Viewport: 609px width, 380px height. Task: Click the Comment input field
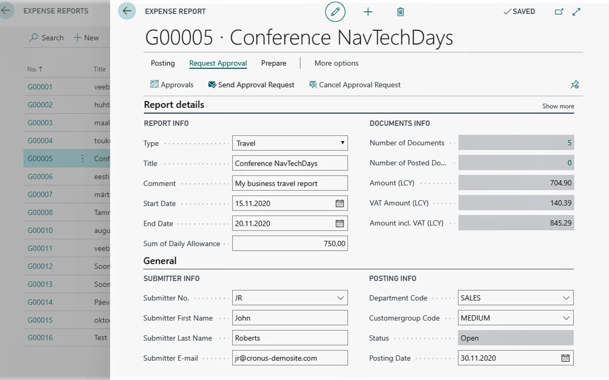click(x=290, y=183)
